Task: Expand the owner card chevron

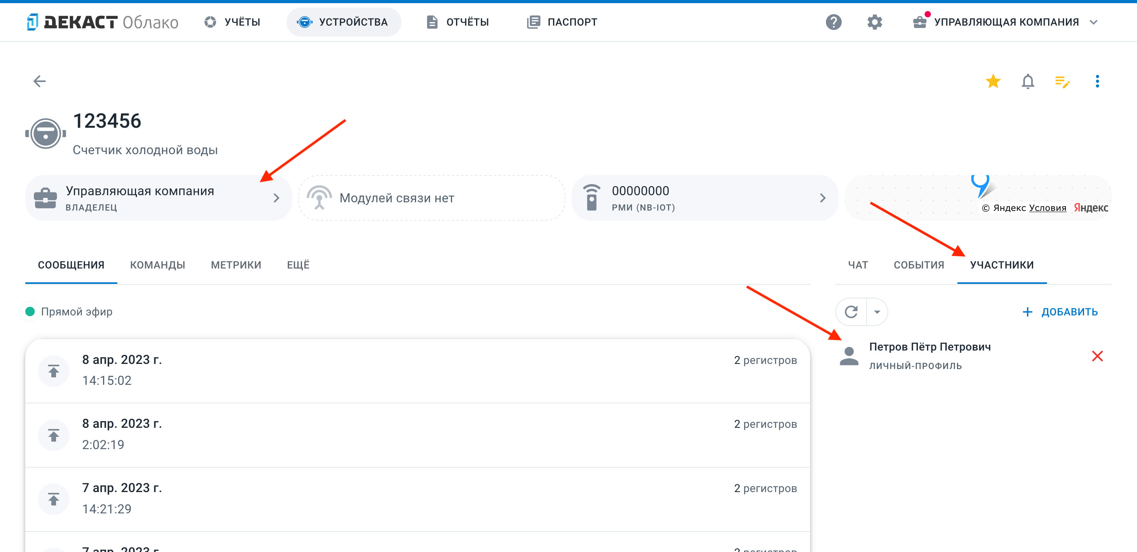Action: (276, 198)
